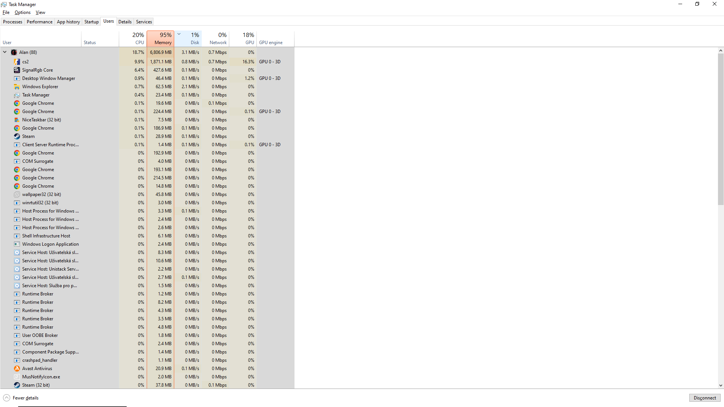Viewport: 724px width, 407px height.
Task: Select the COM Surrogate row using 2.4 MB
Action: 147,344
